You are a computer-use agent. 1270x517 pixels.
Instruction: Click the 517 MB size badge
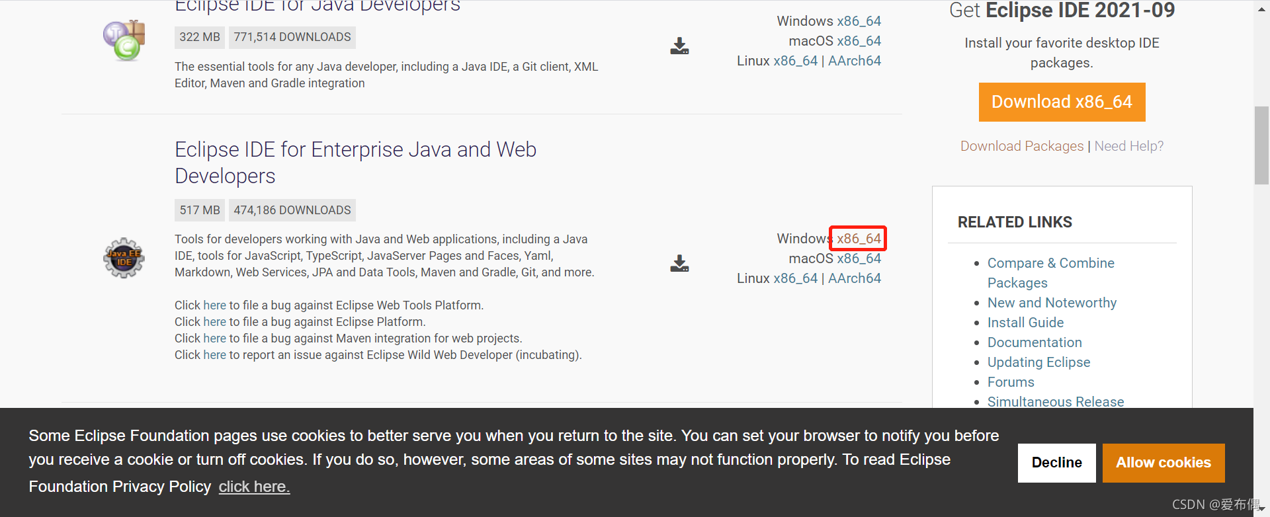(200, 210)
